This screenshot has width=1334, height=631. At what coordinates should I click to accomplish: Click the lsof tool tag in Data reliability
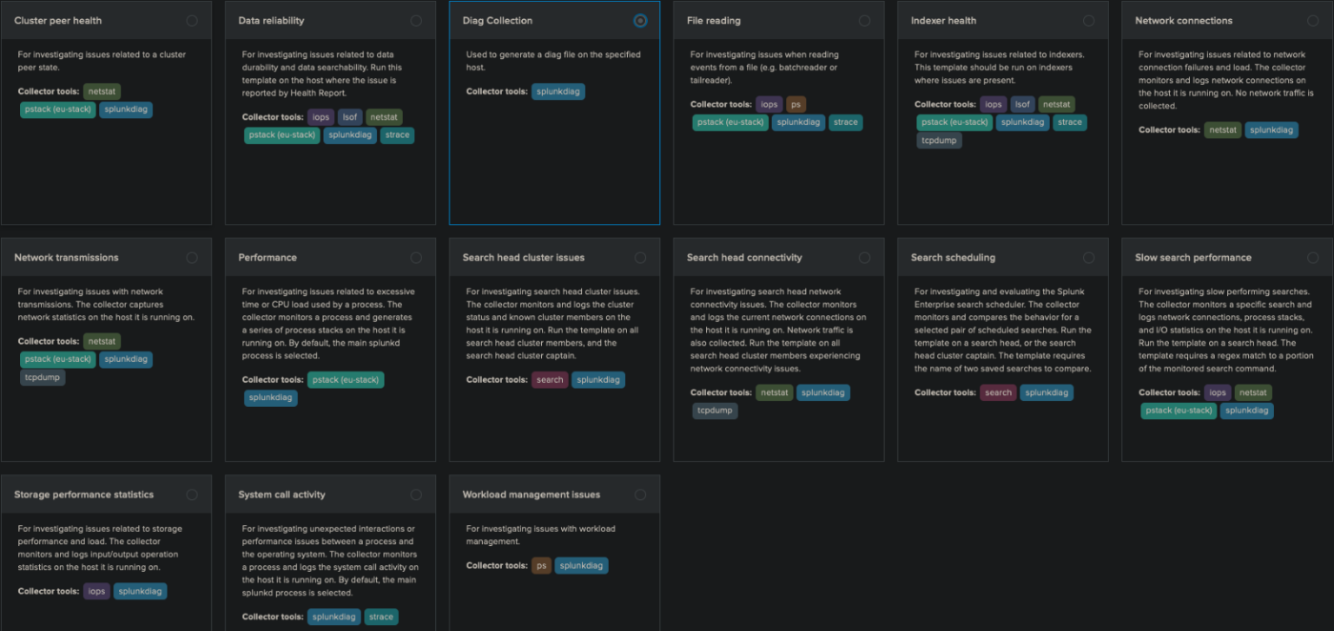(x=349, y=116)
